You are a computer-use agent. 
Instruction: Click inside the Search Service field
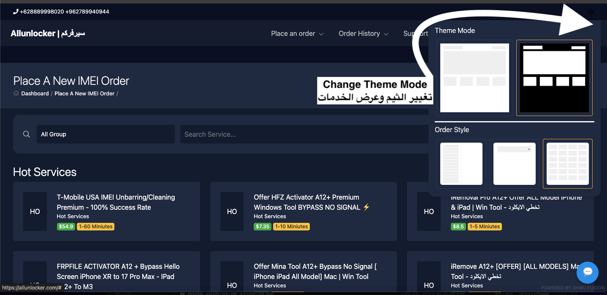pos(295,134)
